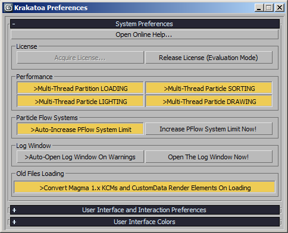Viewport: 288px width, 233px height.
Task: Minimize the Krakatoa Preferences window
Action: tap(259, 8)
